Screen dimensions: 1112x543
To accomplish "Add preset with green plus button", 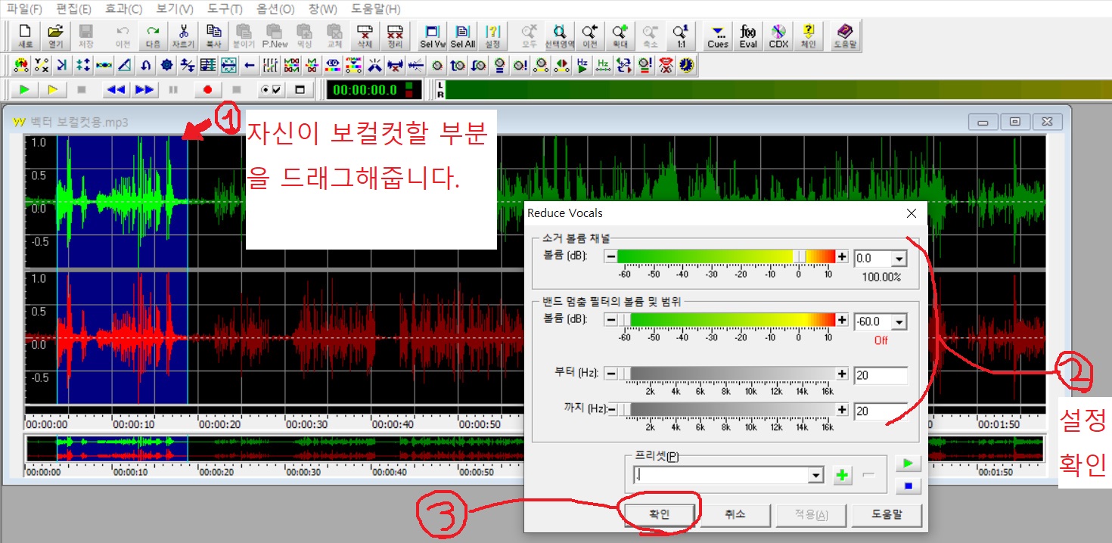I will click(842, 476).
